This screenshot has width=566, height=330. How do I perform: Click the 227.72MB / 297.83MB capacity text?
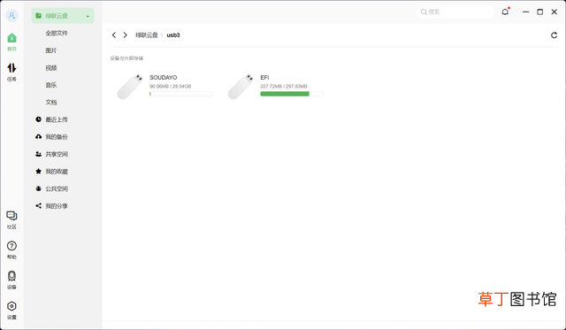(284, 87)
